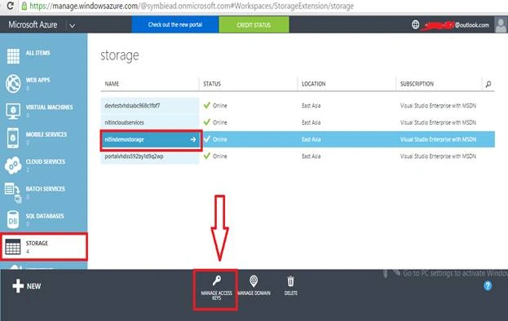Screen dimensions: 508x321
Task: Sort by the NAME column header
Action: click(x=112, y=84)
